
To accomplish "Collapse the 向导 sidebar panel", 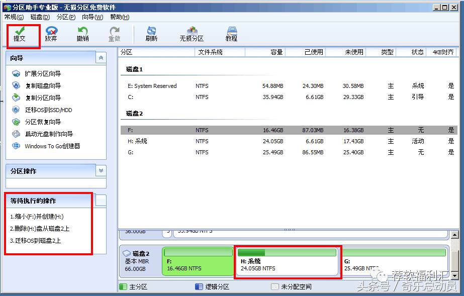I will click(x=101, y=57).
